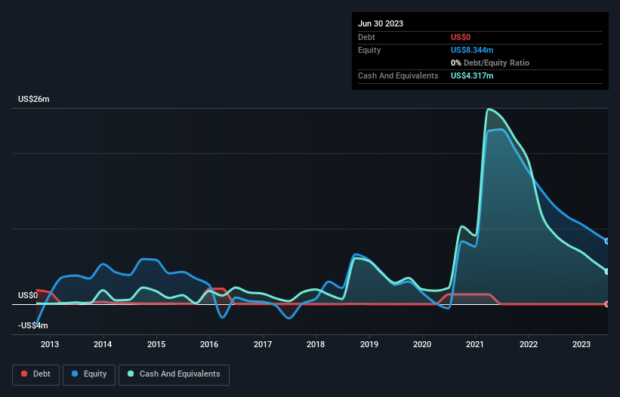Viewport: 620px width, 397px height.
Task: Click the 2013 x-axis label
Action: pyautogui.click(x=50, y=344)
